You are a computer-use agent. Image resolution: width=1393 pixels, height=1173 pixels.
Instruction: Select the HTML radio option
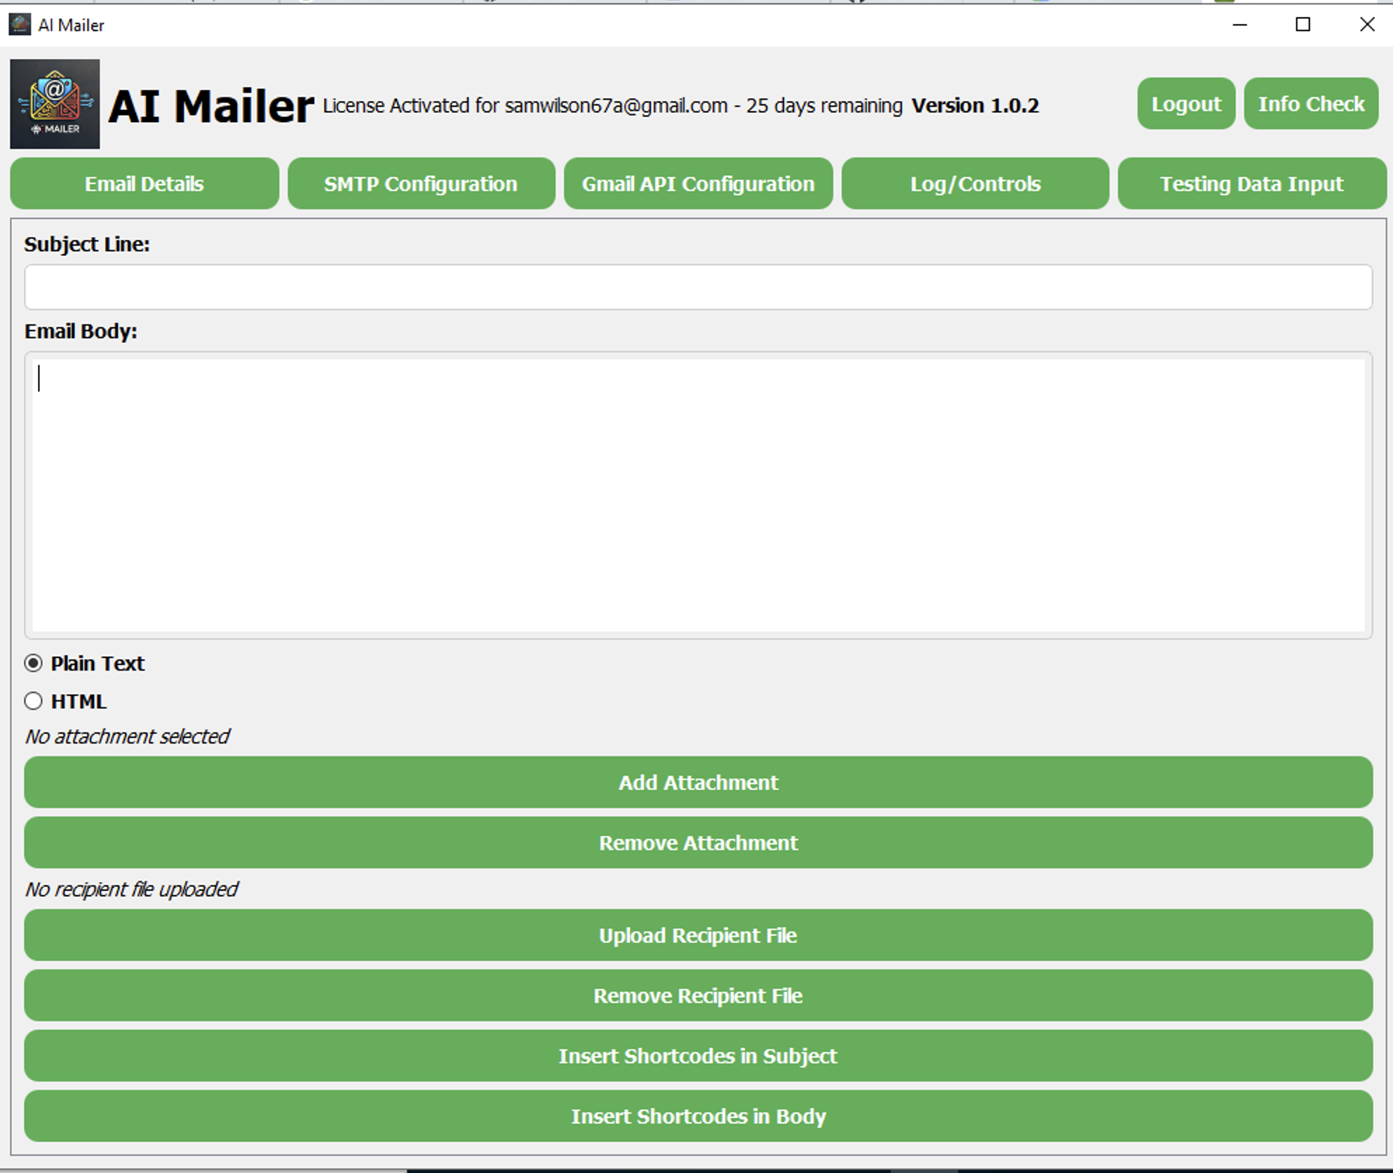[34, 701]
